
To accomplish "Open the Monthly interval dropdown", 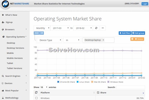I will pyautogui.click(x=42, y=28).
